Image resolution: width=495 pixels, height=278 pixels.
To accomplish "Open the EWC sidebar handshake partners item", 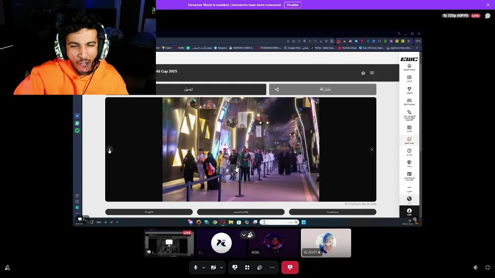I will pyautogui.click(x=409, y=164).
